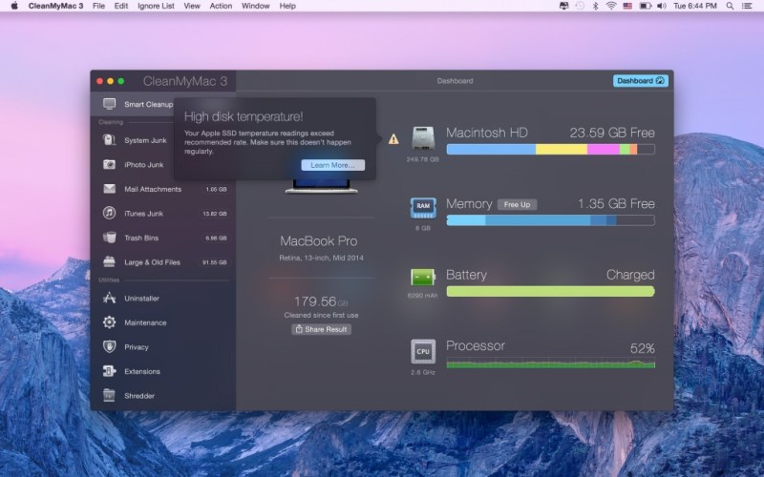Open the Action menu
Screen dimensions: 764x477
(221, 6)
